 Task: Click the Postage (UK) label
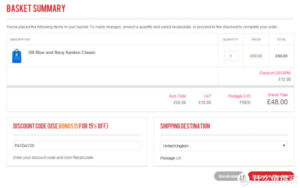point(239,96)
